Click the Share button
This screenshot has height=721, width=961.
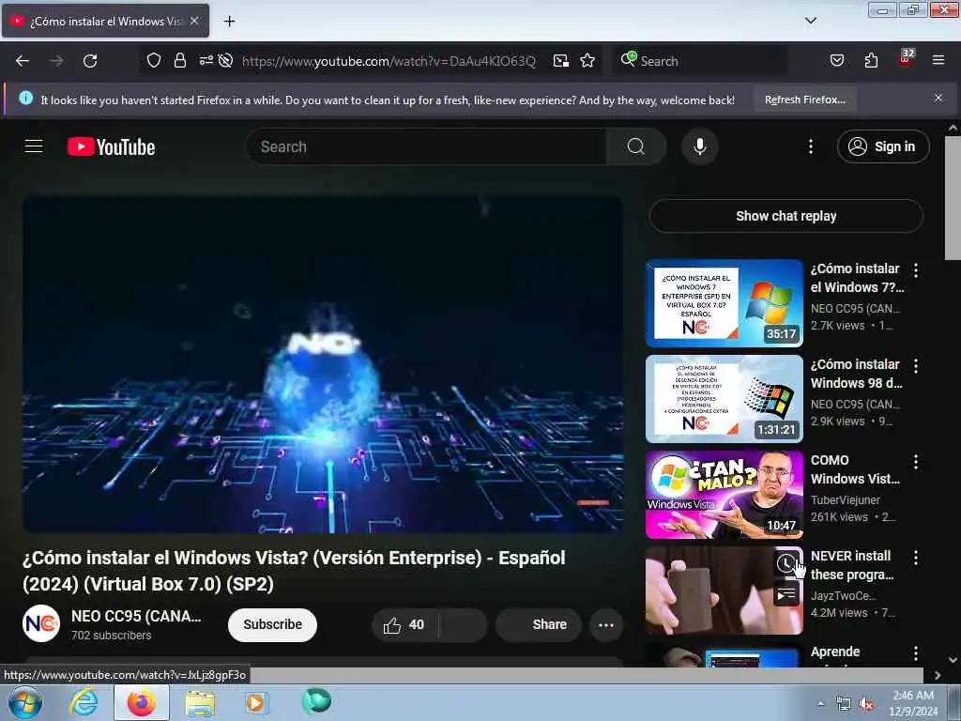539,624
